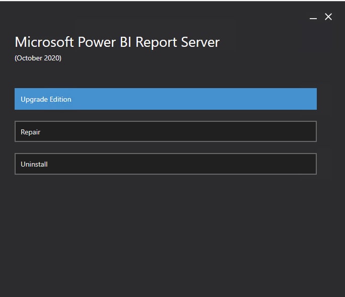This screenshot has height=297, width=345.
Task: Exit the installer using the X icon
Action: (x=328, y=17)
